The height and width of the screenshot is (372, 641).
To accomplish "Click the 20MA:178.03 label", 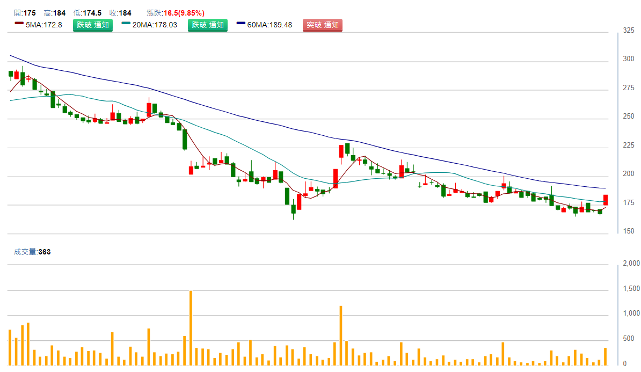I will tap(155, 25).
